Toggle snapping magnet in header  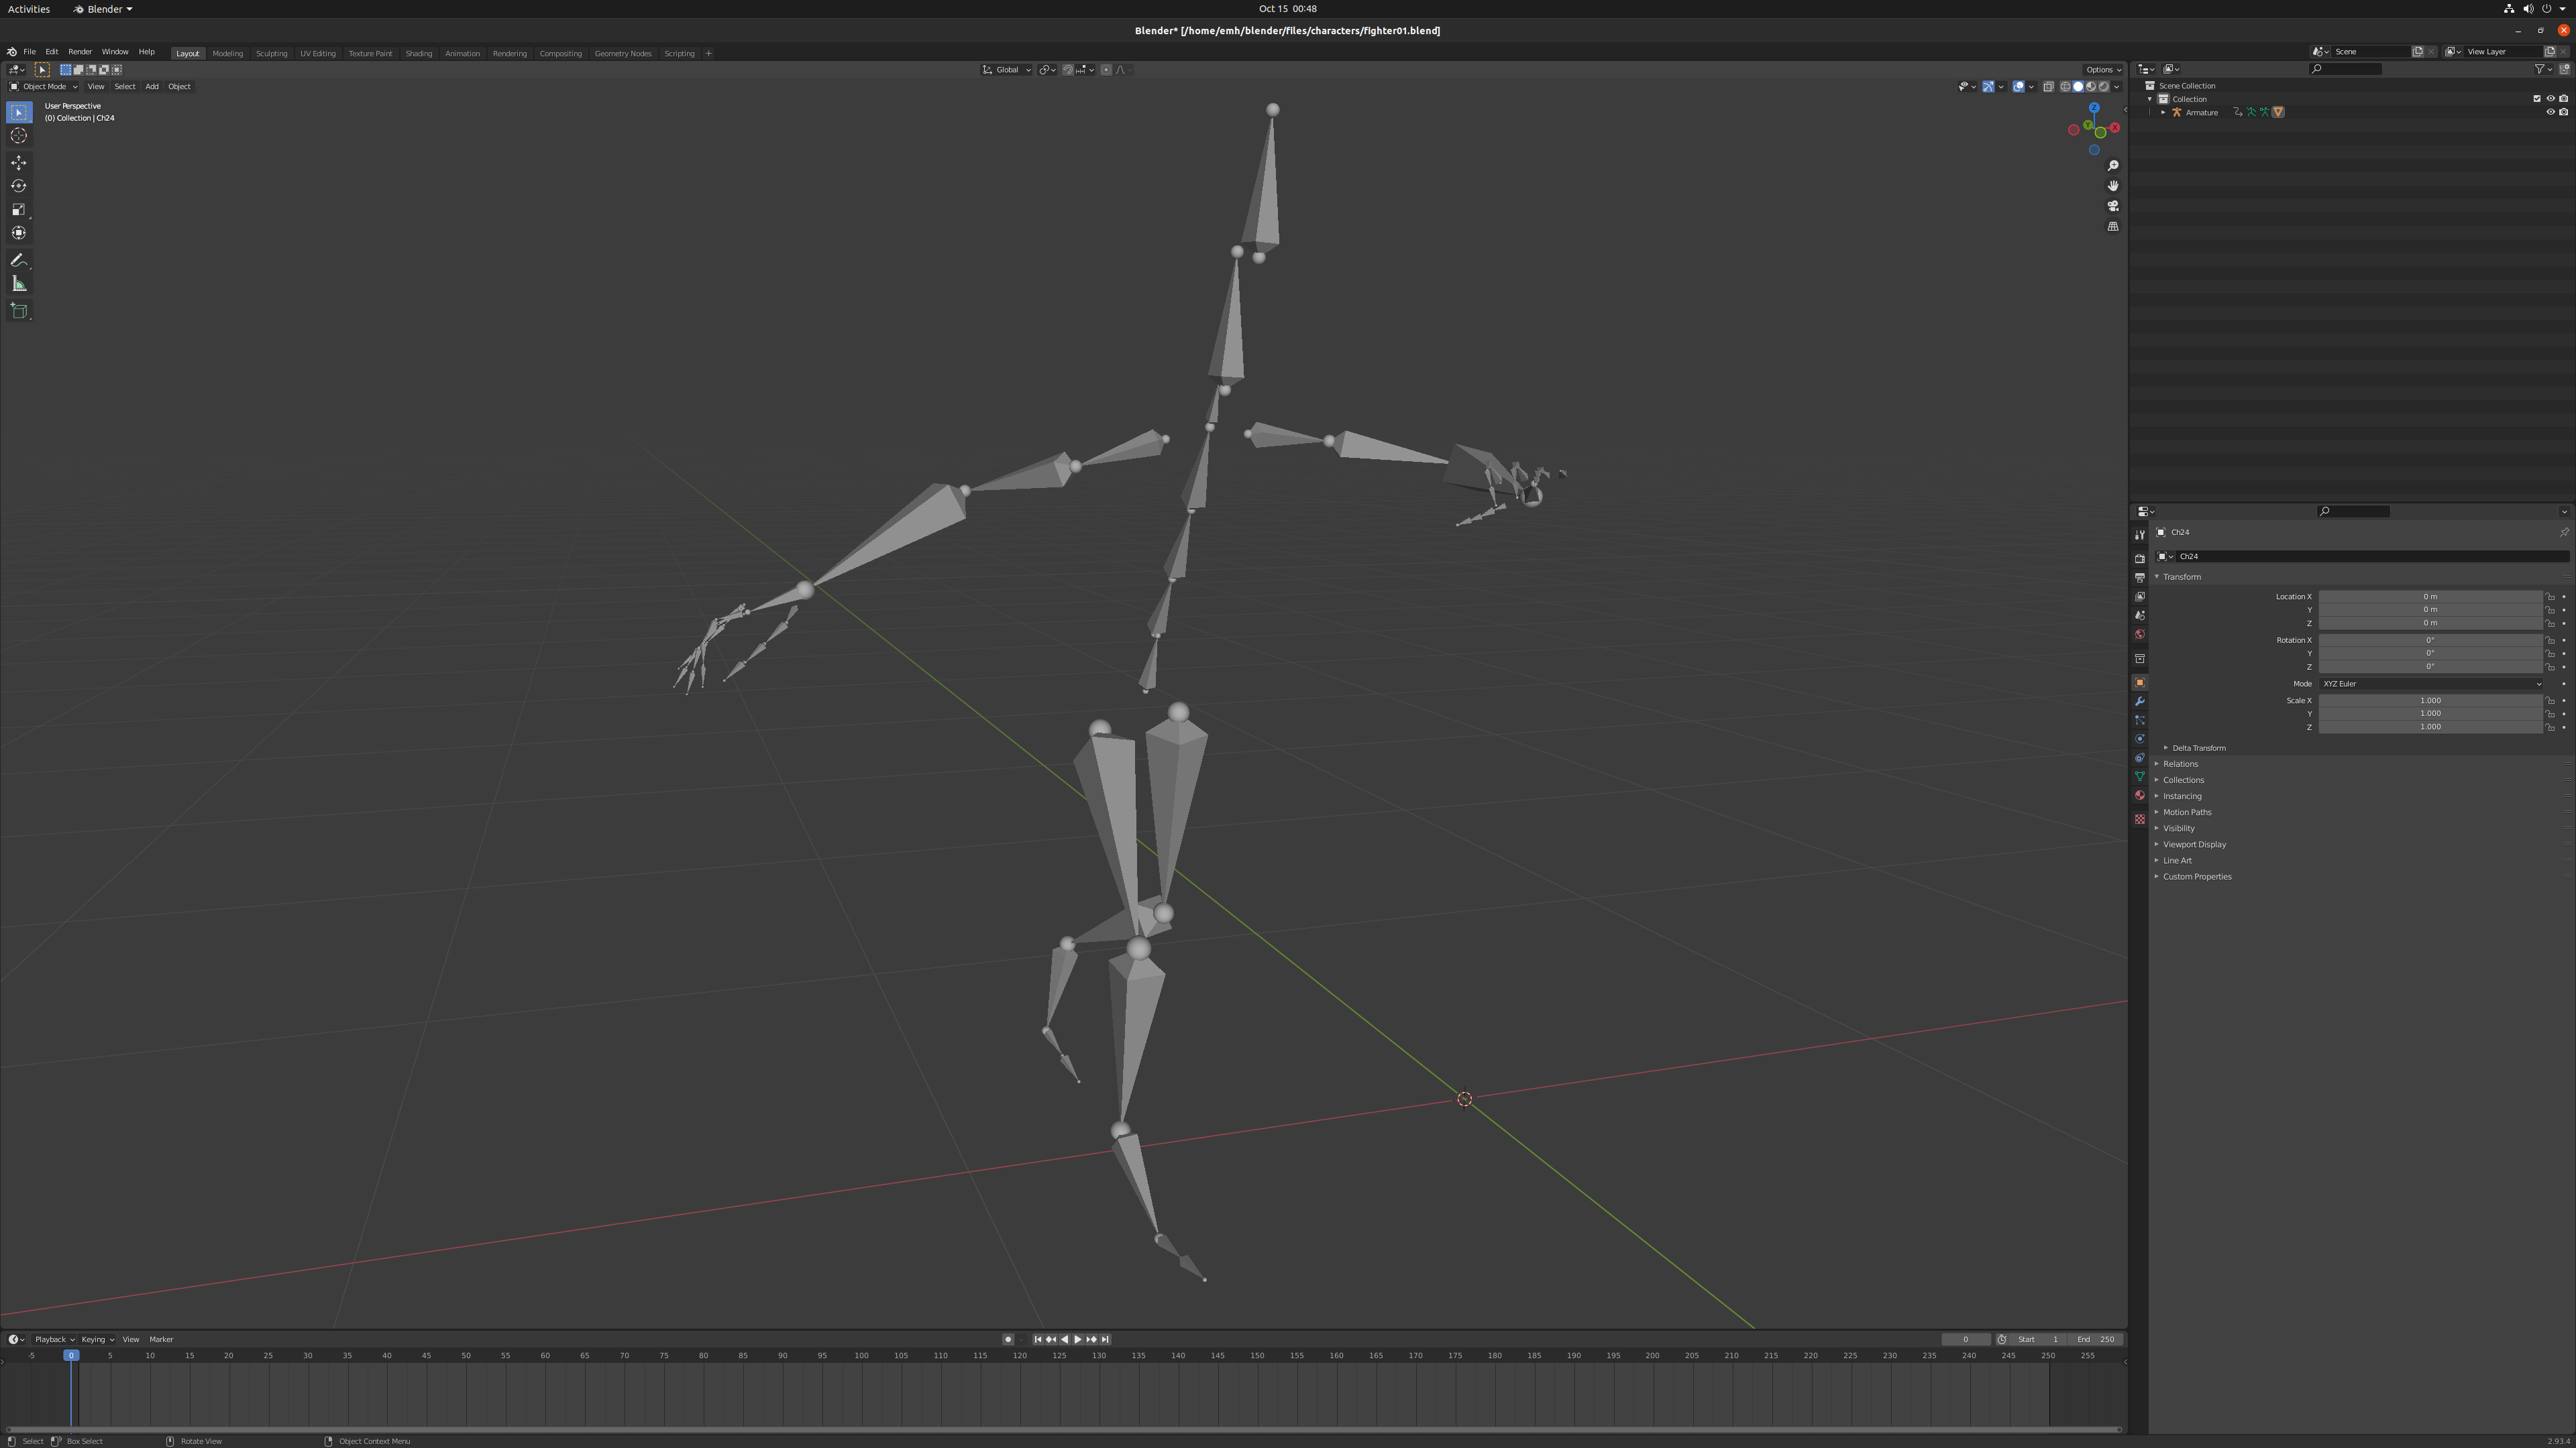(1068, 70)
